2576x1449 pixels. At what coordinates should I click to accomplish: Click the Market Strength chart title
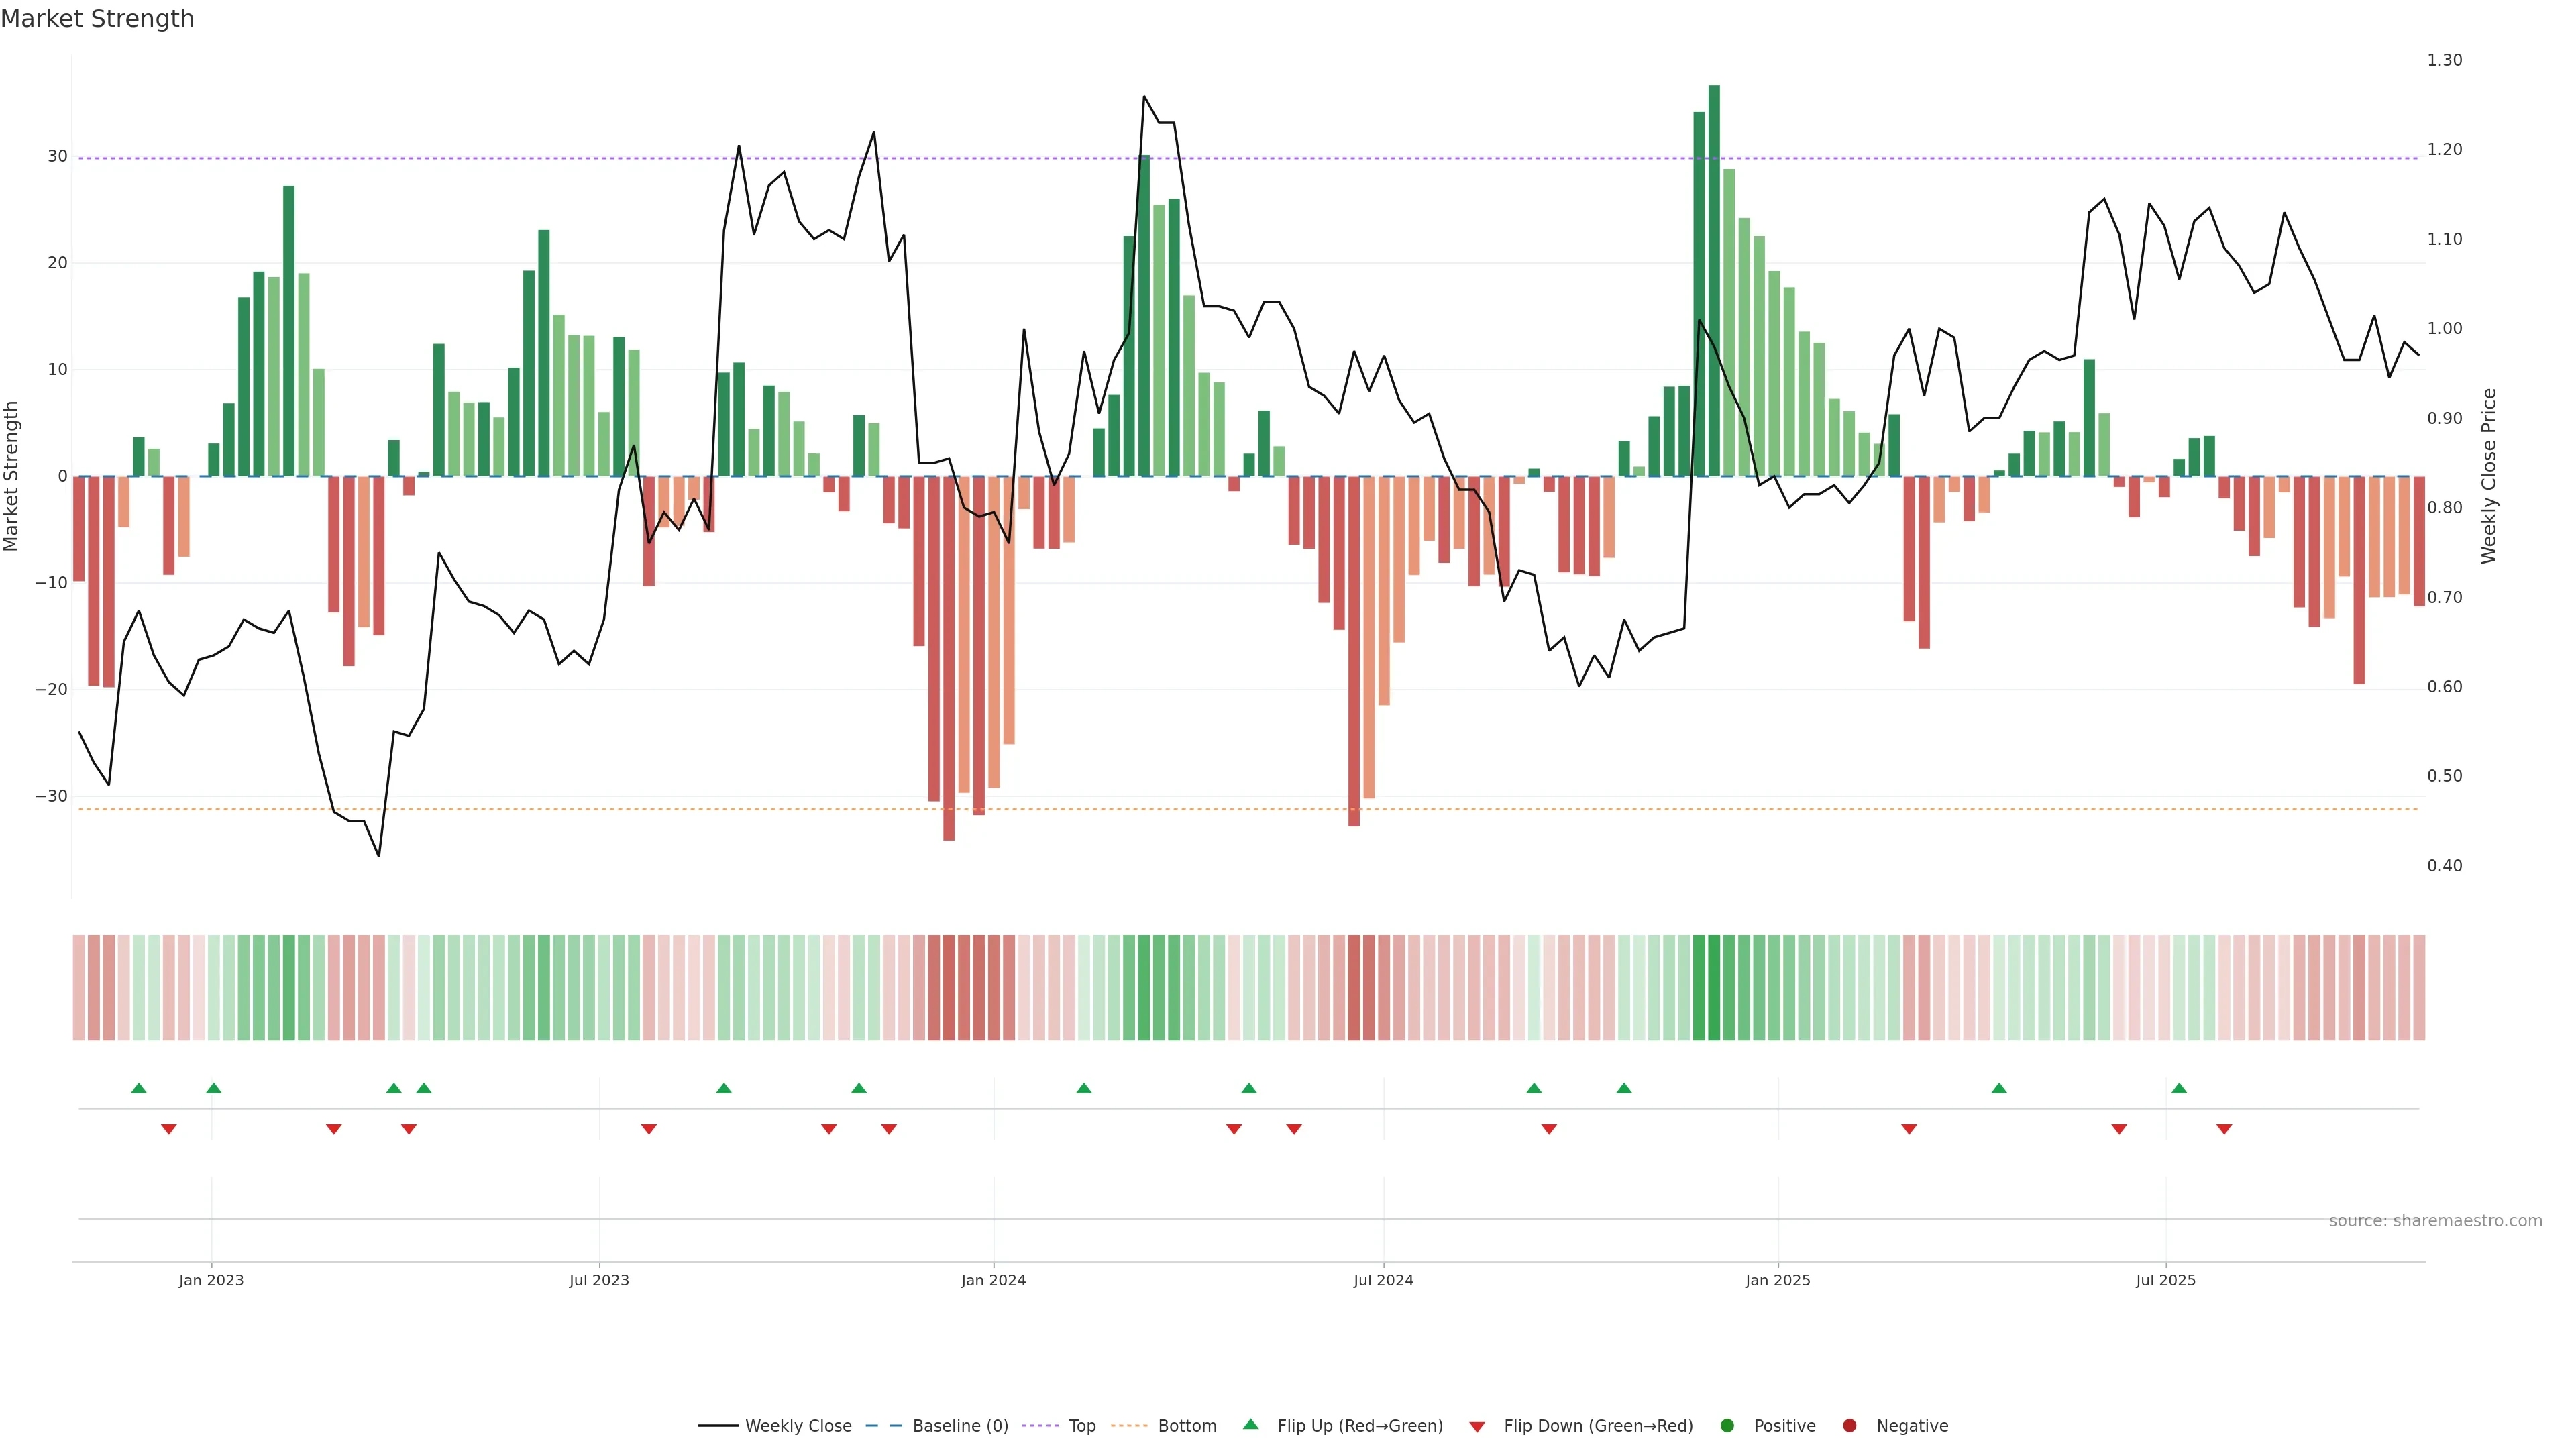[x=97, y=19]
